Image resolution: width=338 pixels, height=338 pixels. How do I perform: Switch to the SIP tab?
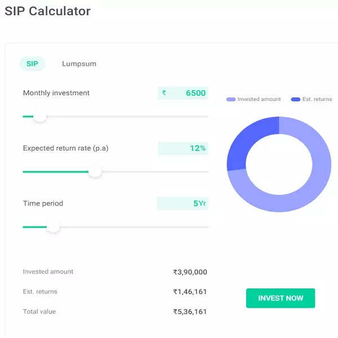32,64
